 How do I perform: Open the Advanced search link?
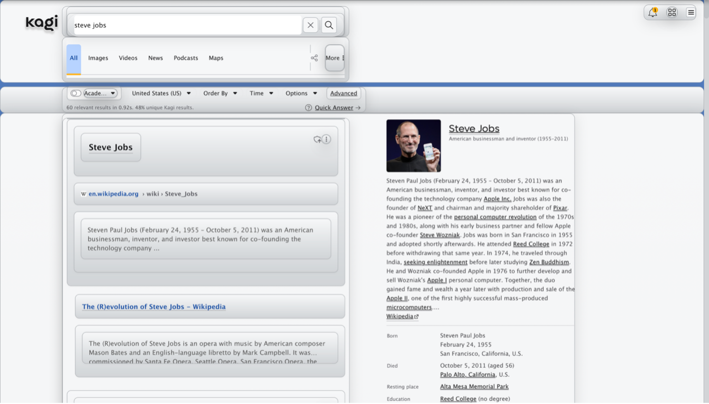[344, 93]
